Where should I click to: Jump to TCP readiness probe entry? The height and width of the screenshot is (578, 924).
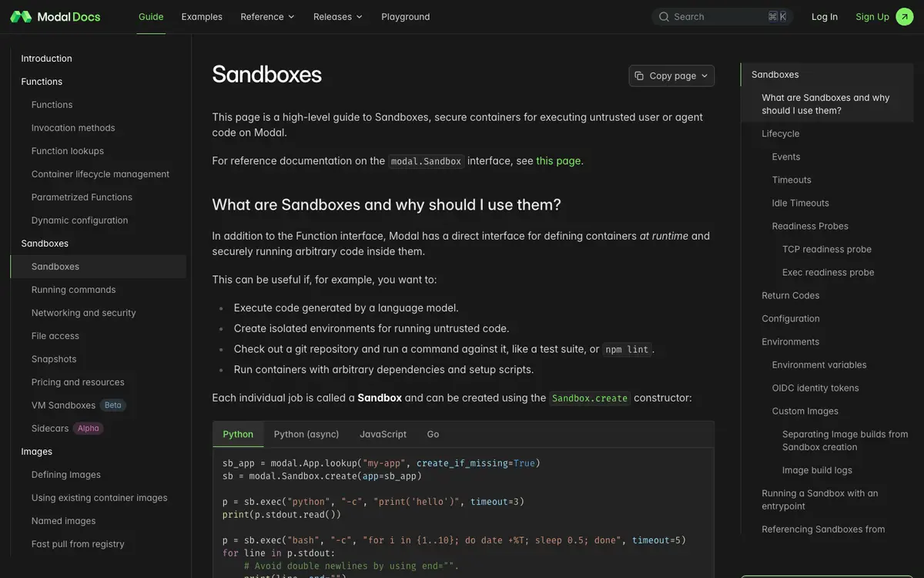pyautogui.click(x=827, y=249)
